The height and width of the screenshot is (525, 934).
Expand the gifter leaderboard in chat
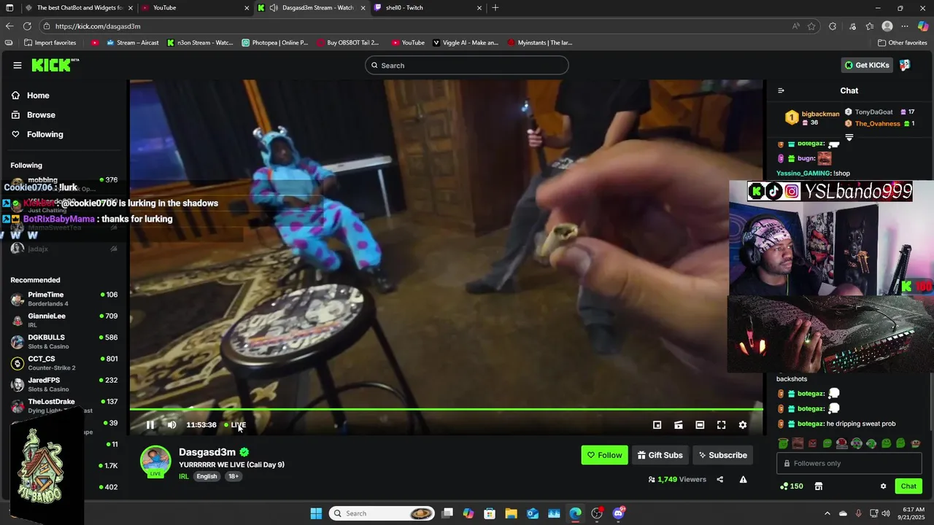coord(849,138)
